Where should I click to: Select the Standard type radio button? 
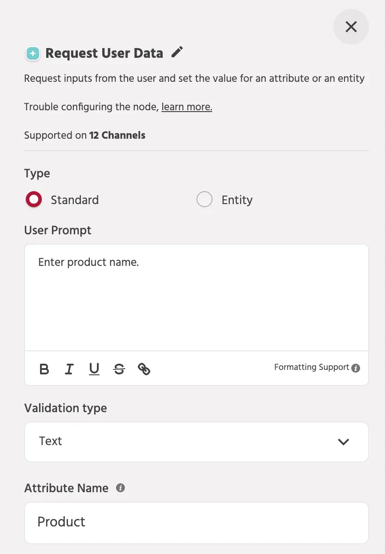click(34, 200)
